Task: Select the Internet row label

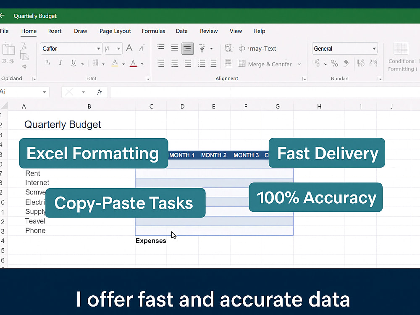Action: click(37, 183)
